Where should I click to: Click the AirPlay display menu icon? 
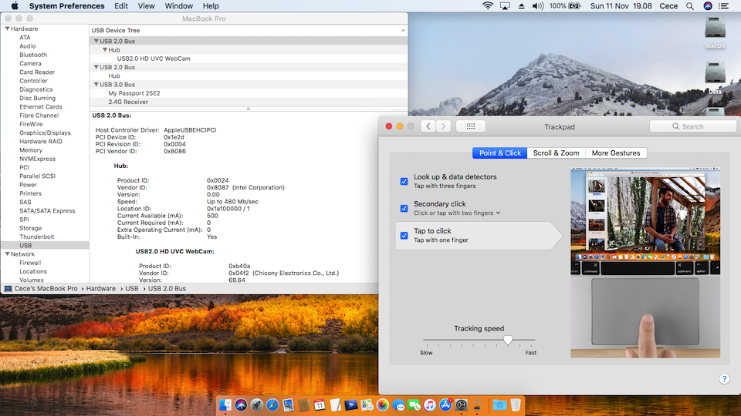tap(505, 5)
